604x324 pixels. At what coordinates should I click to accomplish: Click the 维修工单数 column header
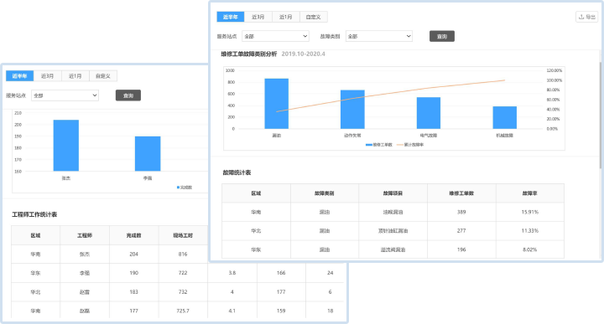pyautogui.click(x=461, y=193)
